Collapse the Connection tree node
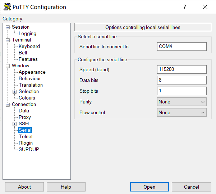This screenshot has width=216, height=194. (x=8, y=105)
